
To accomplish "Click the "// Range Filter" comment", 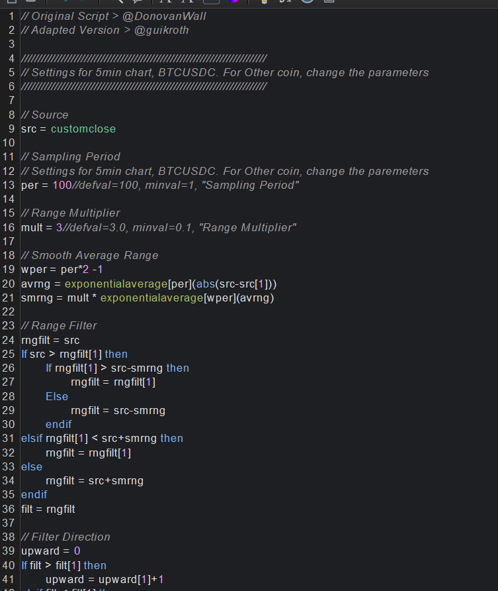I will click(59, 326).
